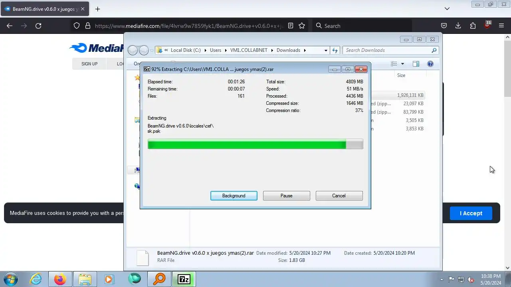This screenshot has height=287, width=511.
Task: Select the 83,799 KB file row
Action: [x=398, y=112]
